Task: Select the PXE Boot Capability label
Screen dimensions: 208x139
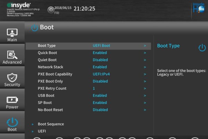Action: [x=55, y=74]
